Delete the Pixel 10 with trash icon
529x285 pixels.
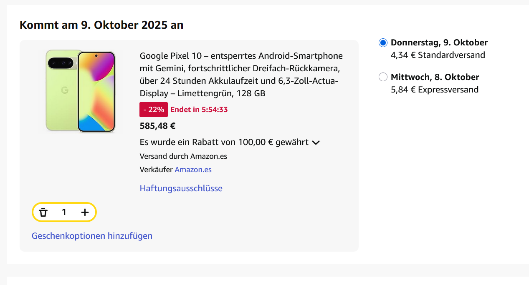coord(43,212)
